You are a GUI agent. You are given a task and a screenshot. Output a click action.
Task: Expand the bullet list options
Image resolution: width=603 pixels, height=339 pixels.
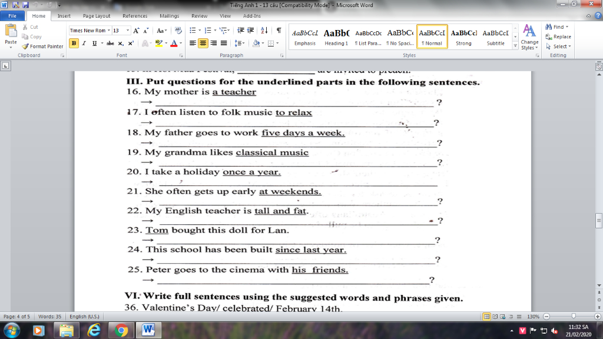coord(200,31)
